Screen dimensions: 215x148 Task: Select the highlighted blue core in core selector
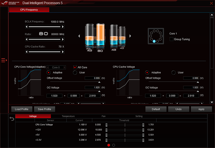tap(154, 41)
